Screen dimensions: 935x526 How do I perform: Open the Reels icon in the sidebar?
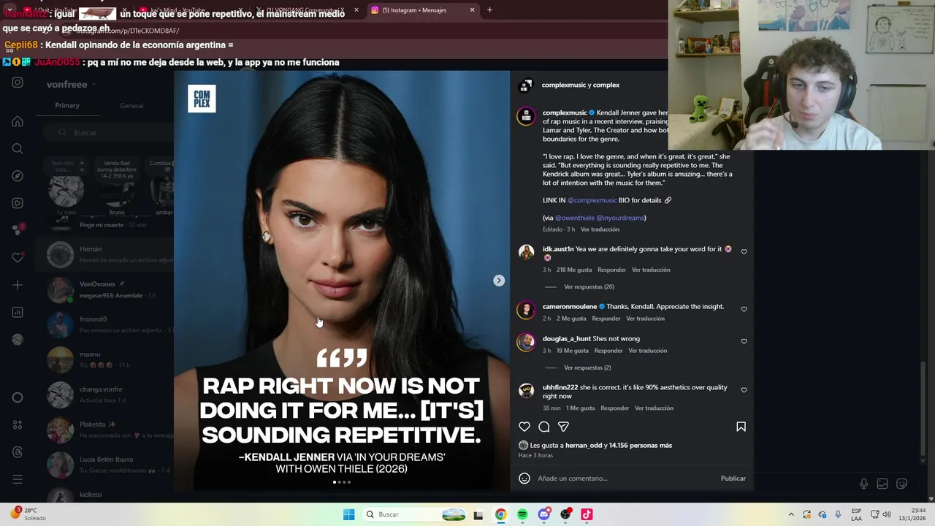click(x=18, y=203)
